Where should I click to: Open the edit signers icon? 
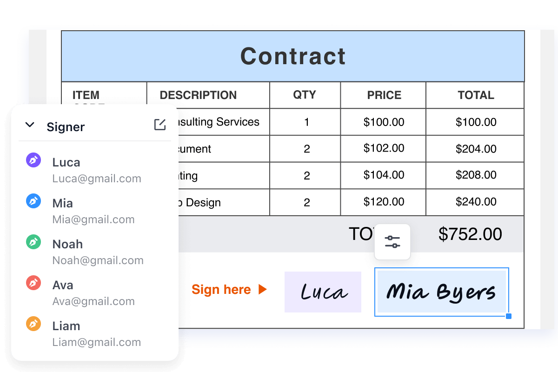point(159,125)
